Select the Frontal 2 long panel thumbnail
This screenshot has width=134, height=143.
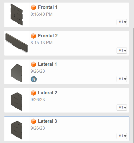17,43
